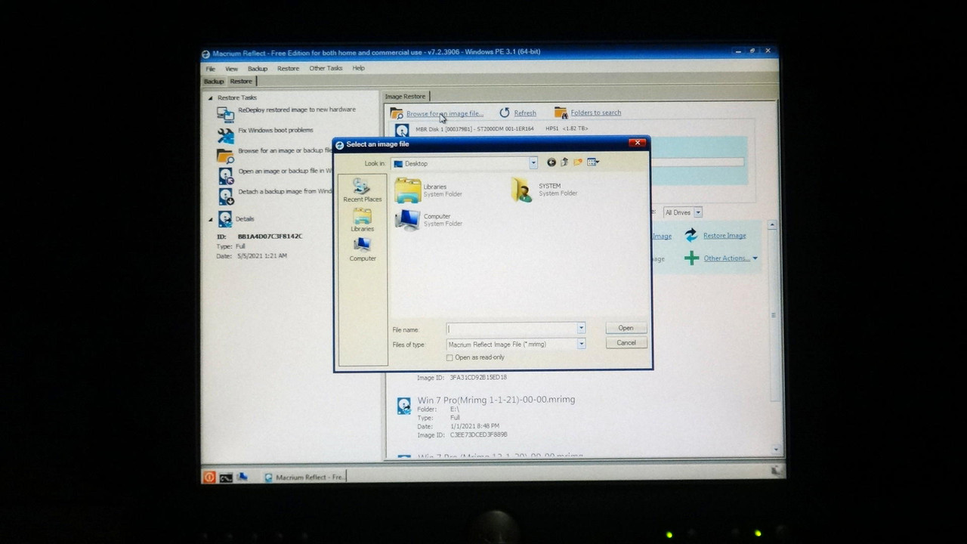Viewport: 967px width, 544px height.
Task: Click scroll down arrow of image list
Action: click(774, 450)
